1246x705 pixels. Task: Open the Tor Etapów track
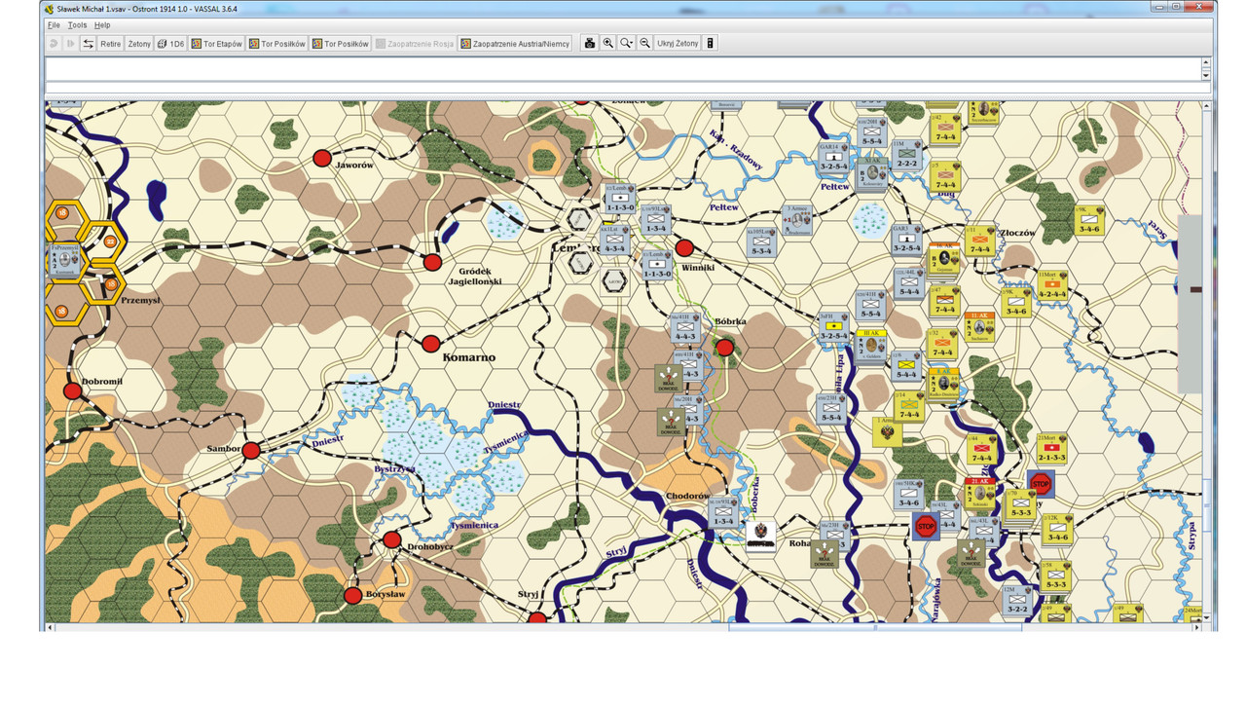click(x=217, y=44)
